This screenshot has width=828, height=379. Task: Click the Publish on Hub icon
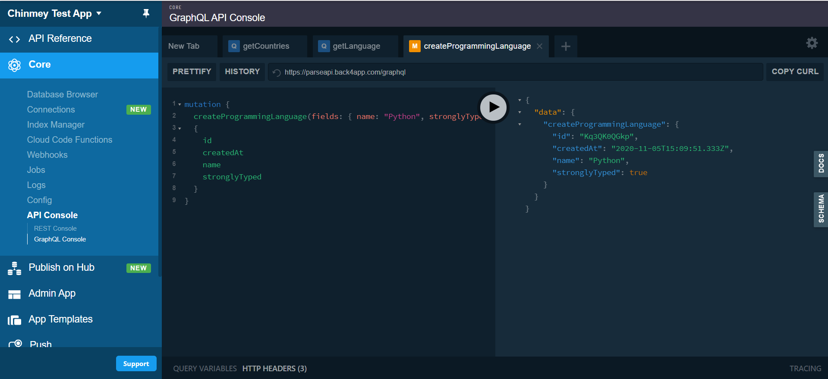(14, 268)
